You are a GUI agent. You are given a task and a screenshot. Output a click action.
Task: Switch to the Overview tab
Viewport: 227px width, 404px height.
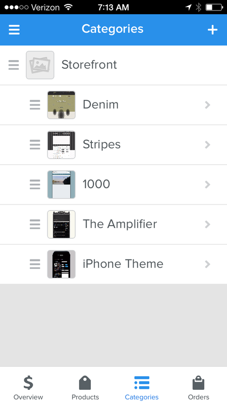28,387
